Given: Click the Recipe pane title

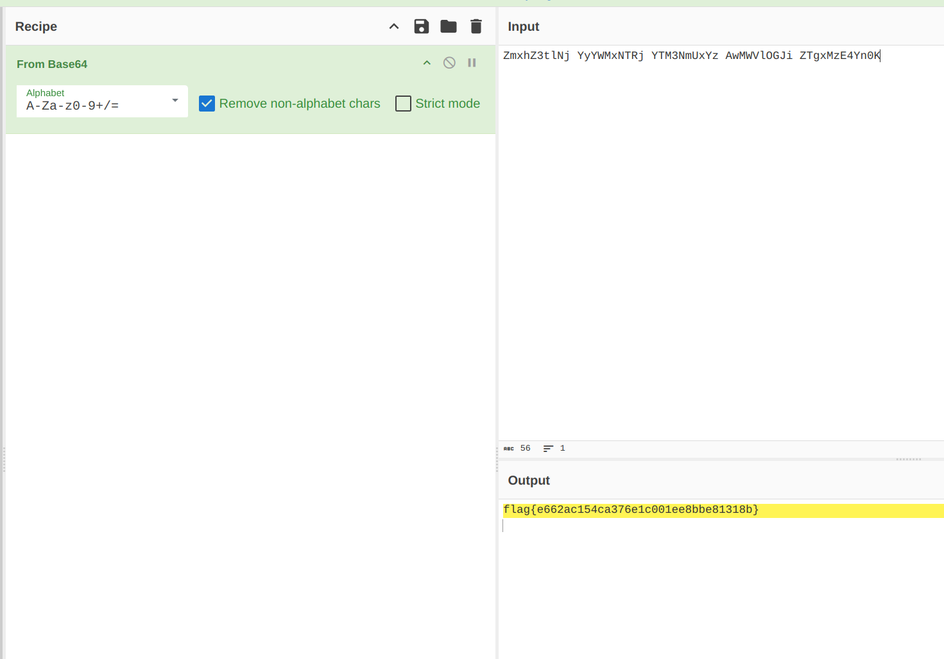Looking at the screenshot, I should click(x=36, y=26).
